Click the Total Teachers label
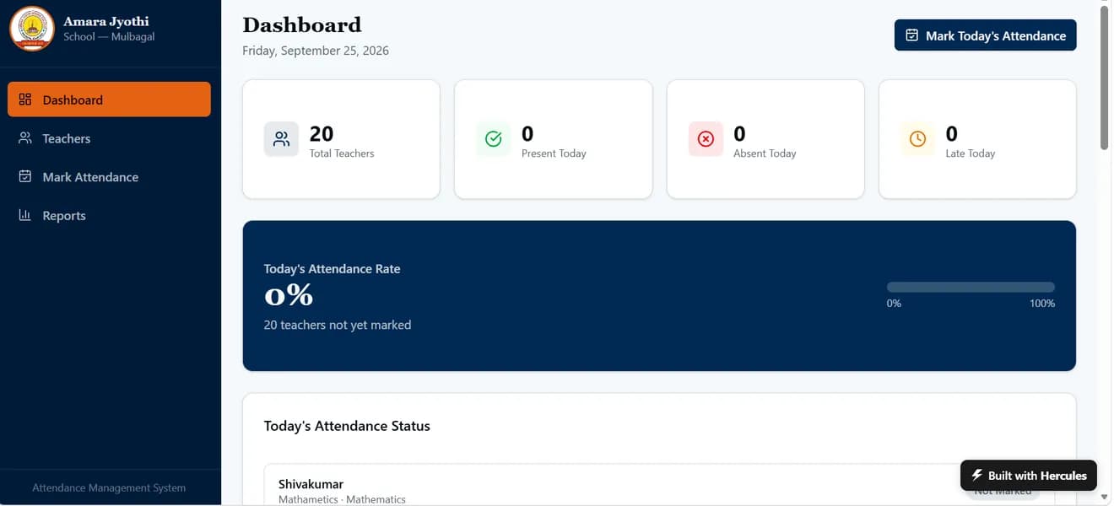The image size is (1114, 506). [342, 153]
